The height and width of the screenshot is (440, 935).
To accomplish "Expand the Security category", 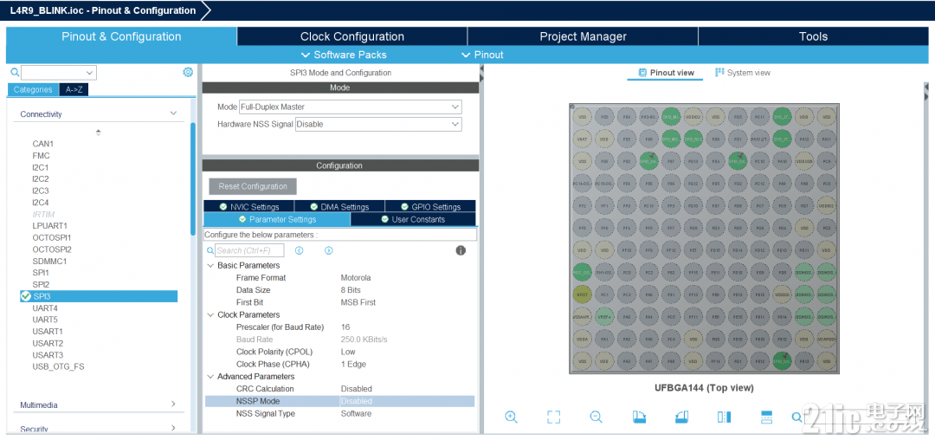I will pos(173,428).
